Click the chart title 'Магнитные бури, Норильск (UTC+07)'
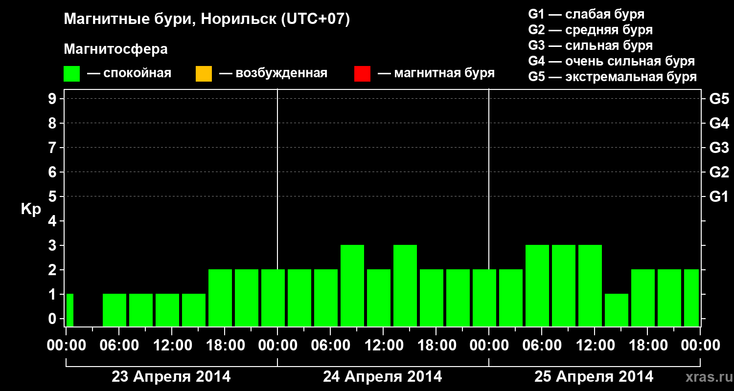Screen dimensions: 734x391 coord(207,20)
